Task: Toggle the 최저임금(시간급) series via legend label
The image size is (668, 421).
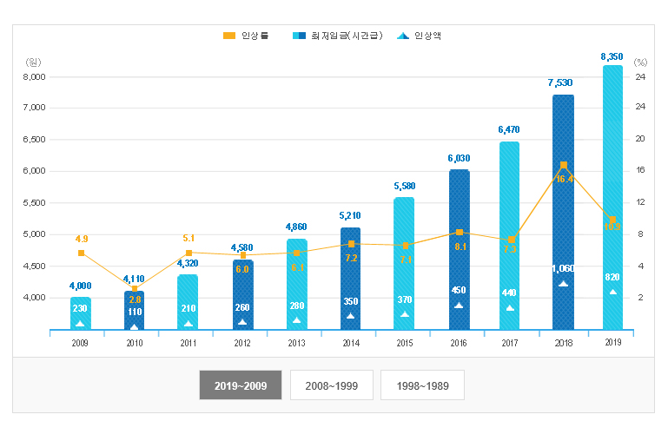Action: [341, 36]
